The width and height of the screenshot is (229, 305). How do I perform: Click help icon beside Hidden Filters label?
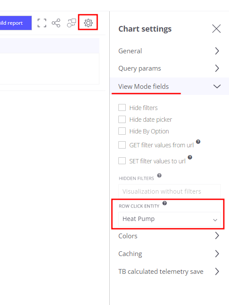coord(159,175)
